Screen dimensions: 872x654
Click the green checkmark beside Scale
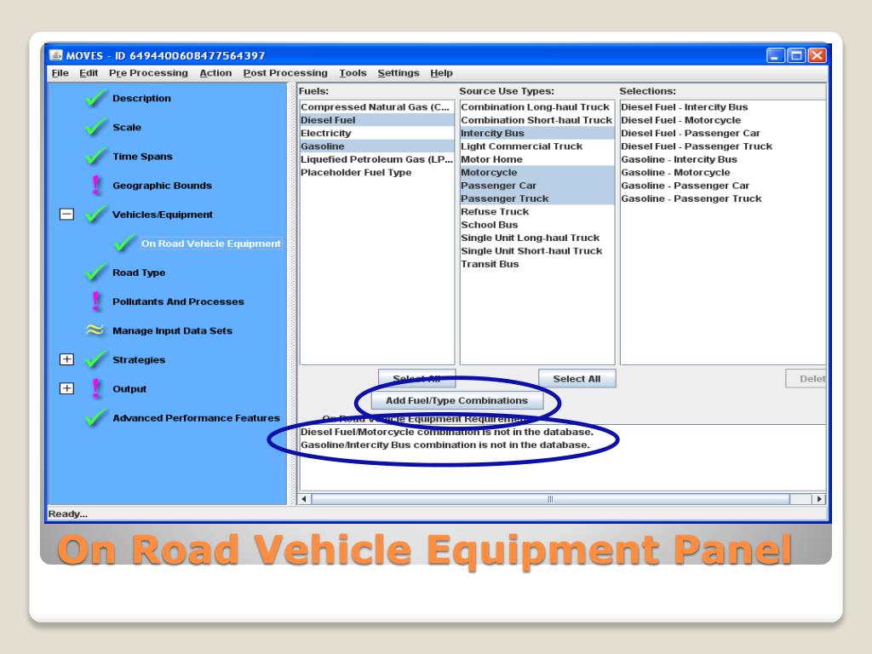[x=96, y=127]
